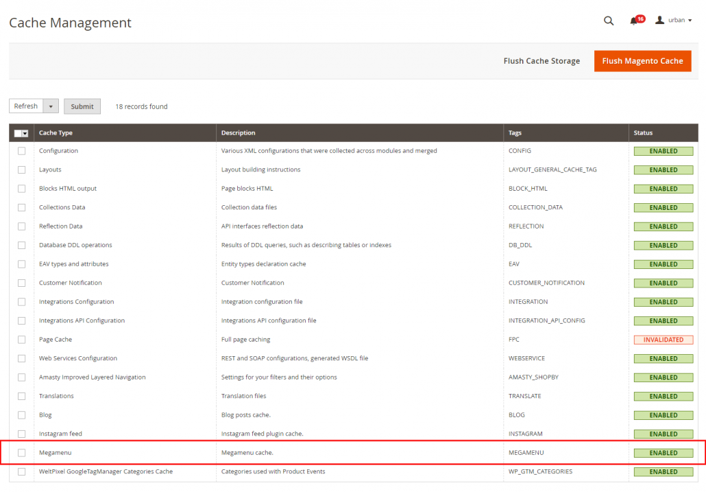This screenshot has width=706, height=492.
Task: Click the Flush Magento Cache button
Action: 642,60
